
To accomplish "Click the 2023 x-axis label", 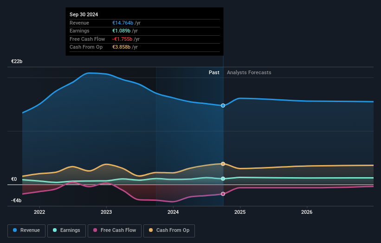I will [x=106, y=212].
